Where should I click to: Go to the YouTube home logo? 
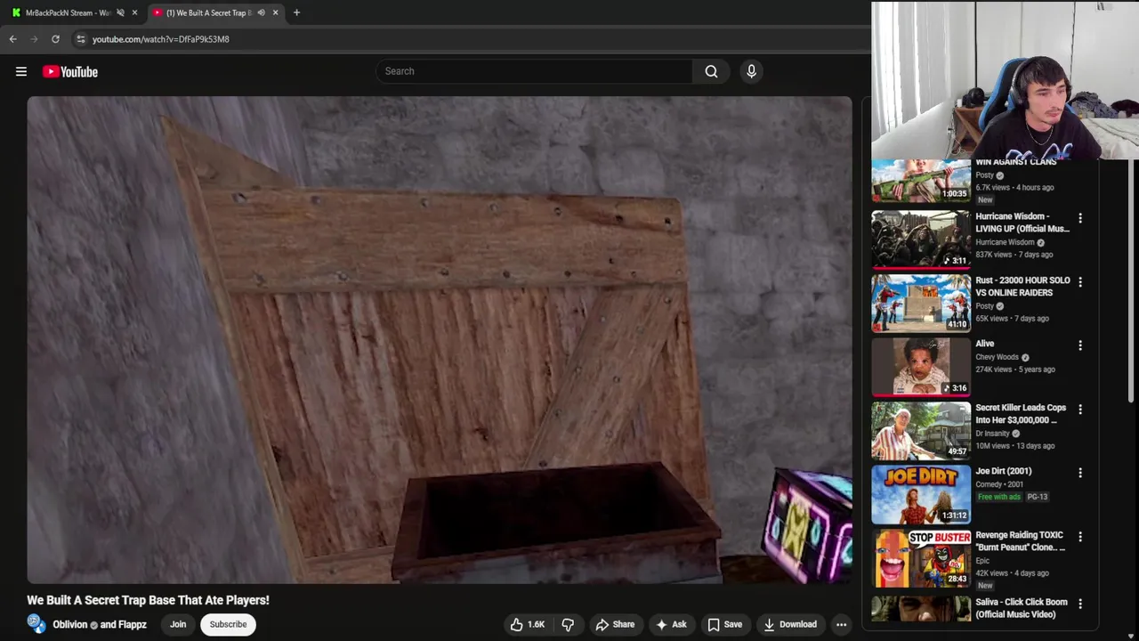point(69,71)
